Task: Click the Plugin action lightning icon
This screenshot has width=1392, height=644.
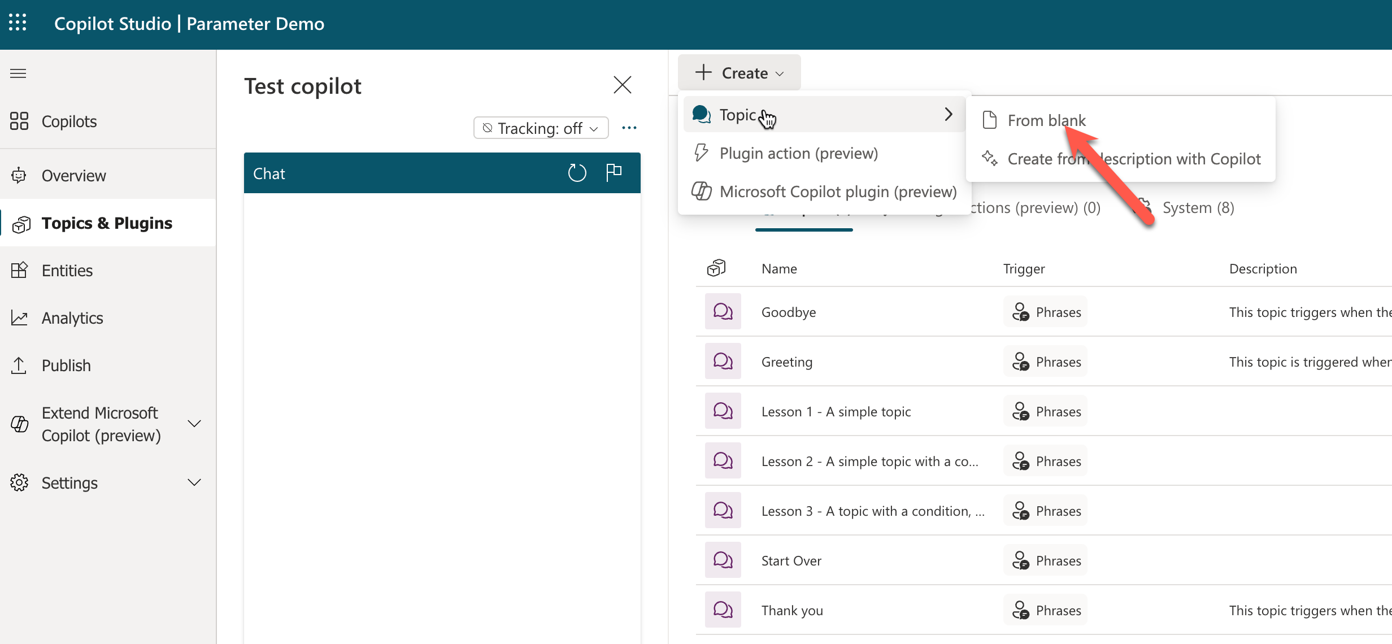Action: (x=702, y=153)
